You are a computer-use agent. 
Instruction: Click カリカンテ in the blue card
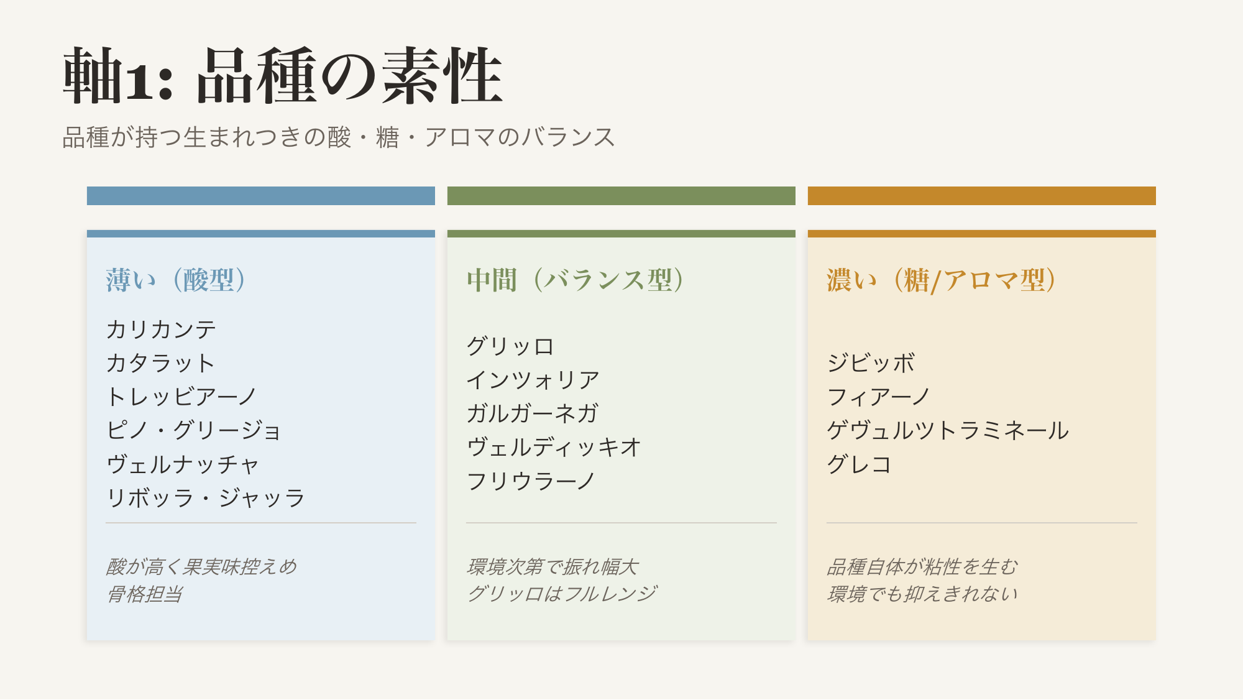[x=161, y=329]
